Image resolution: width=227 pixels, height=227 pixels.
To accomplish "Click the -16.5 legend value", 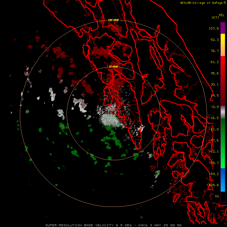I will click(x=214, y=118).
